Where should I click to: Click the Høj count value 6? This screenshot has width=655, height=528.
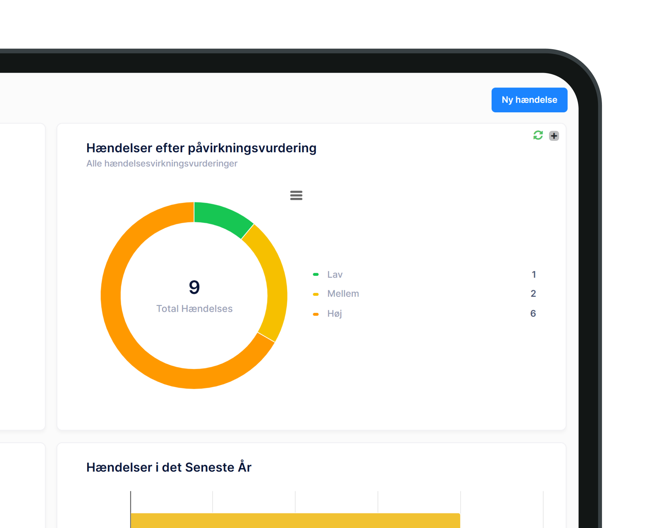point(533,313)
